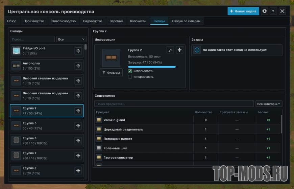The height and width of the screenshot is (189, 294).
Task: Enable the игнорировать checkbox
Action: 130,77
